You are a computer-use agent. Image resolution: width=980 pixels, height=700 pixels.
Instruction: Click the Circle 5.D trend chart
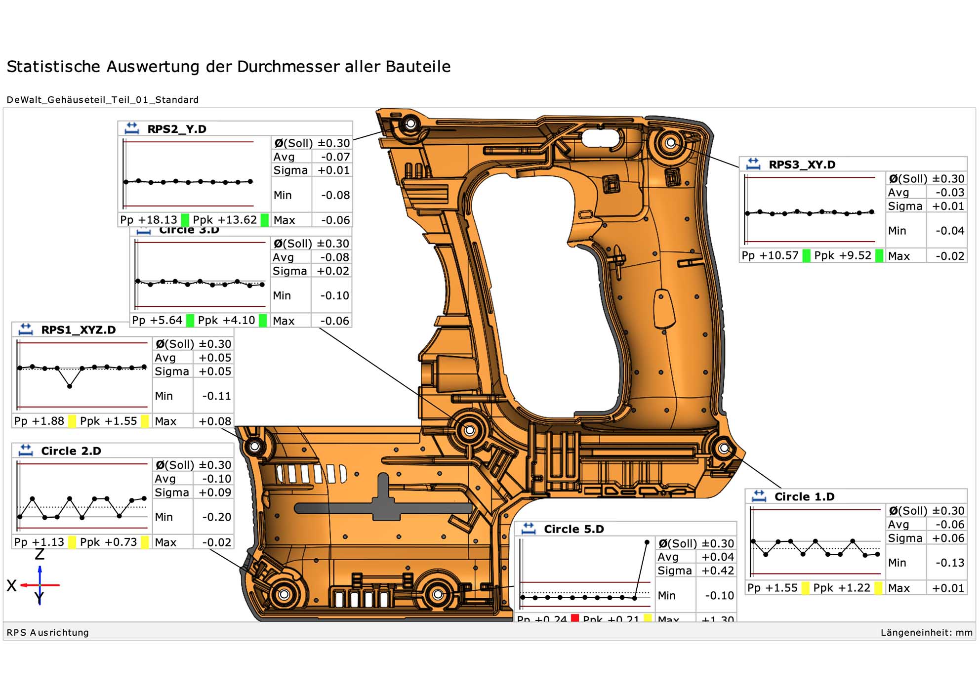tap(585, 574)
